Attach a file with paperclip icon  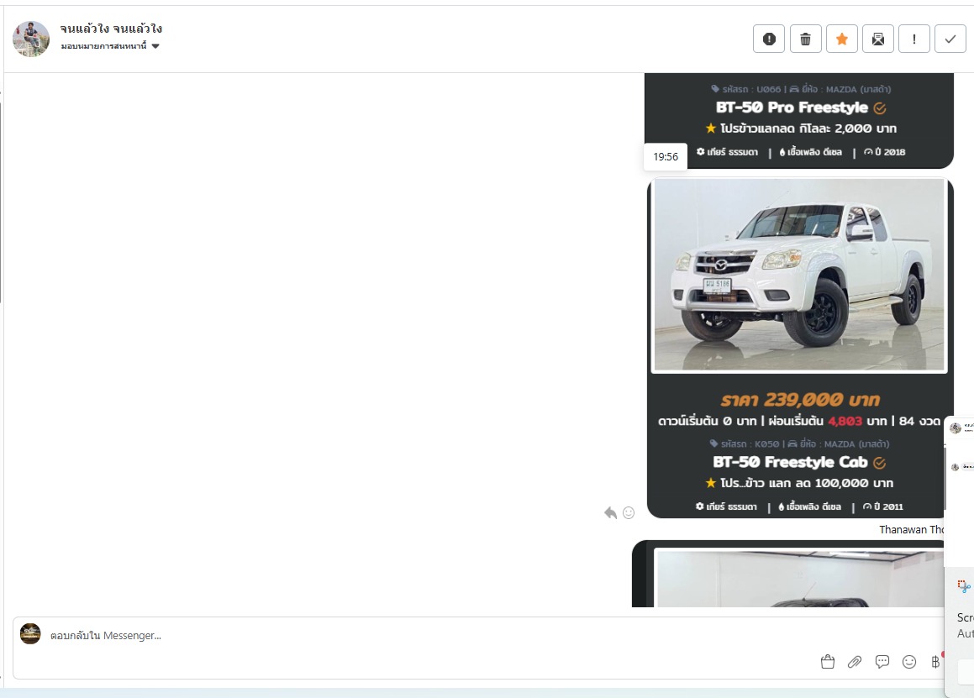855,662
